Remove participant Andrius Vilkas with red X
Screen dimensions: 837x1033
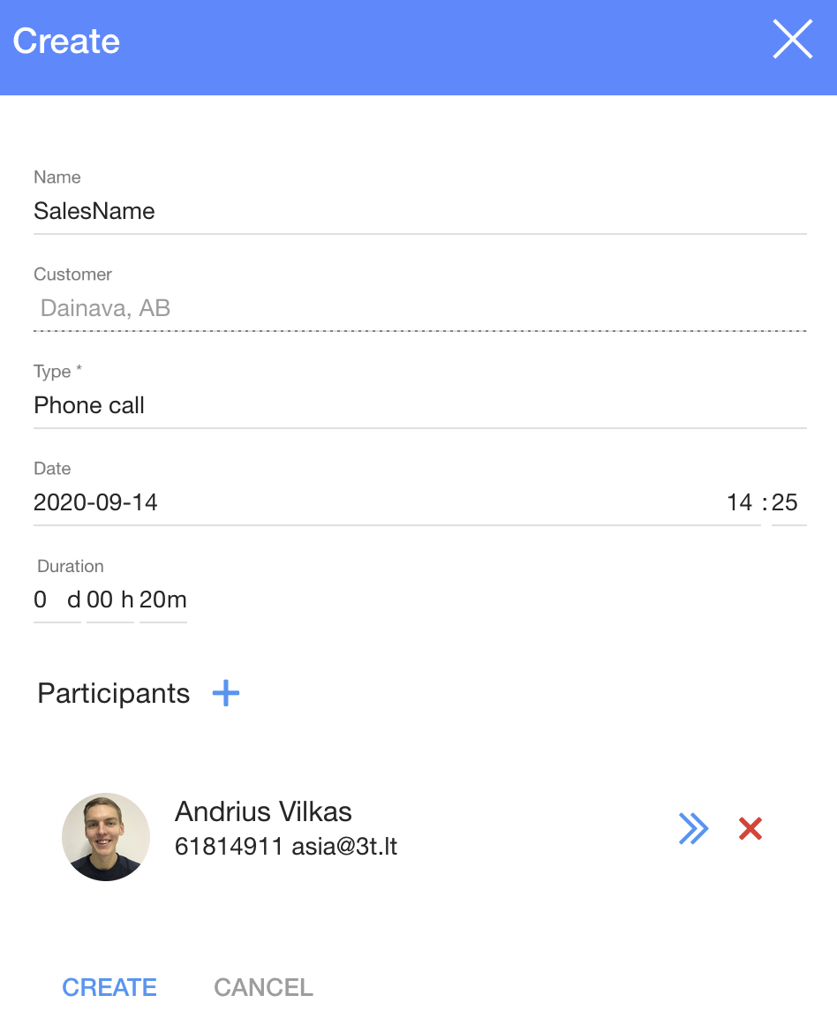pyautogui.click(x=750, y=829)
